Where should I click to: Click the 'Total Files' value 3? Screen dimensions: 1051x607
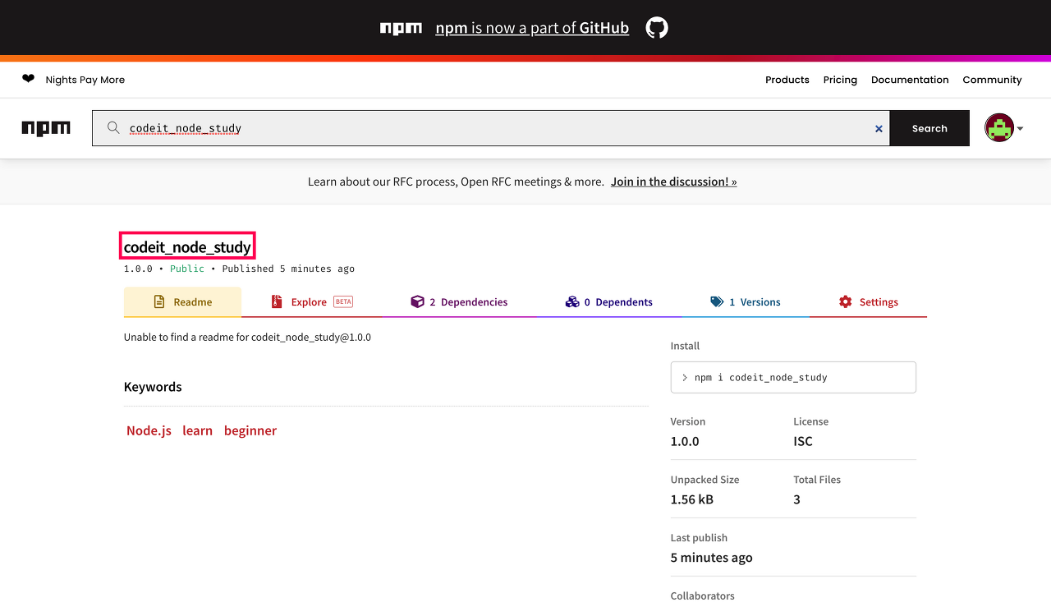(x=796, y=499)
